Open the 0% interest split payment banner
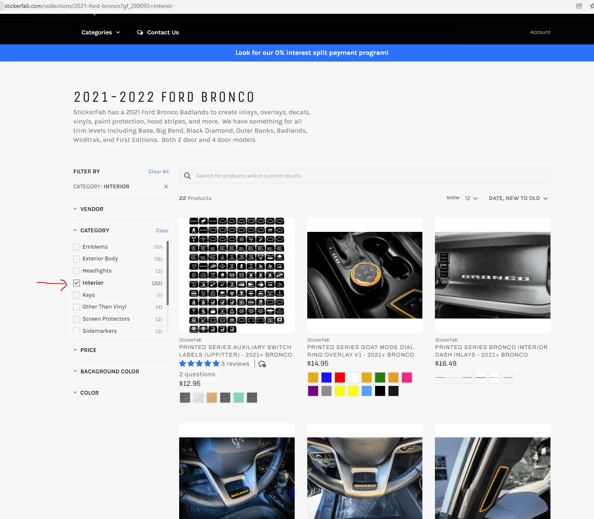Screen dimensions: 594x519 pos(312,53)
